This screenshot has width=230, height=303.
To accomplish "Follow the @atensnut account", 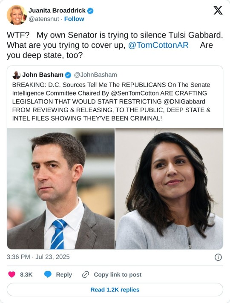I will pos(74,19).
